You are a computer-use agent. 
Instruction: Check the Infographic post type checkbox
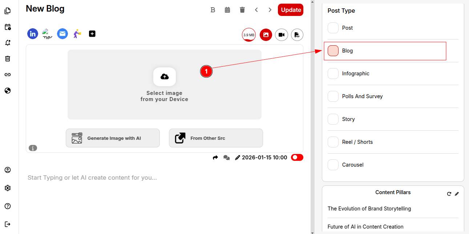pos(333,74)
